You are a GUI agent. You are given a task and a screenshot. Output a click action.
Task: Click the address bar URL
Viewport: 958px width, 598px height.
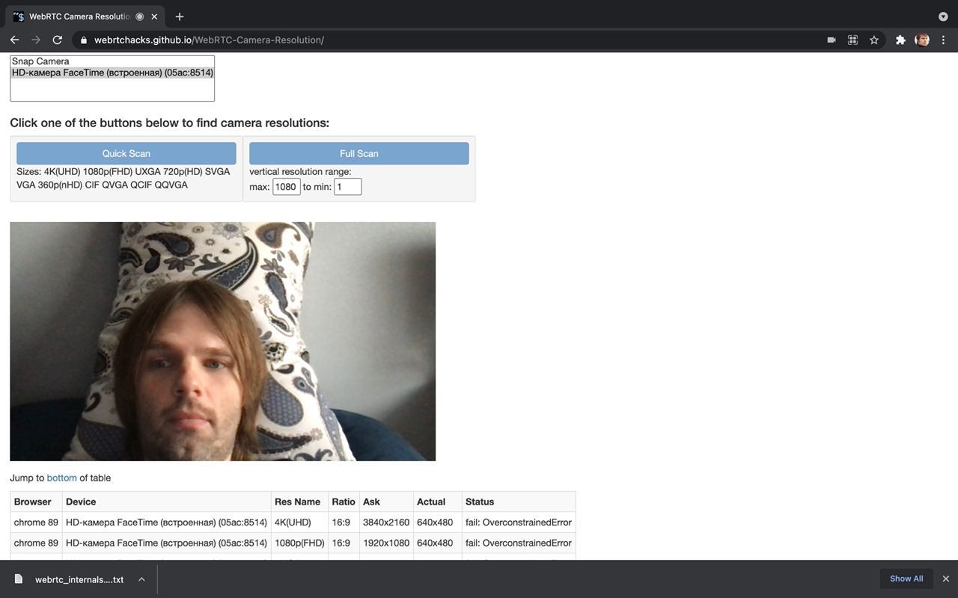click(209, 40)
